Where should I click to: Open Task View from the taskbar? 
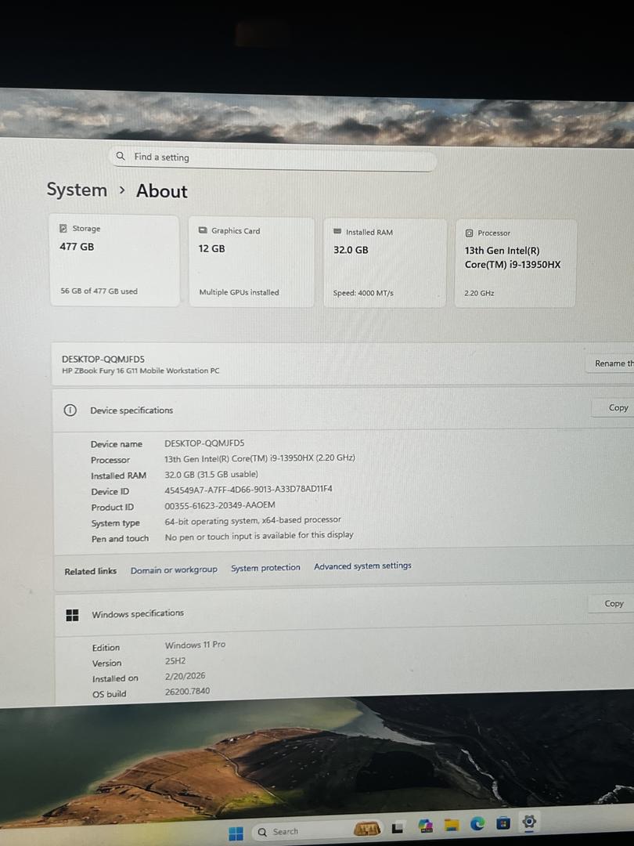398,827
